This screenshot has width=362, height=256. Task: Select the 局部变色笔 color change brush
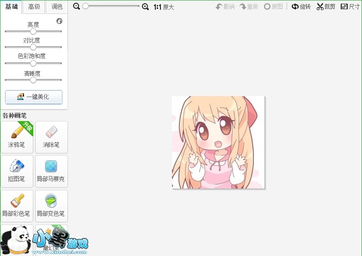[51, 206]
